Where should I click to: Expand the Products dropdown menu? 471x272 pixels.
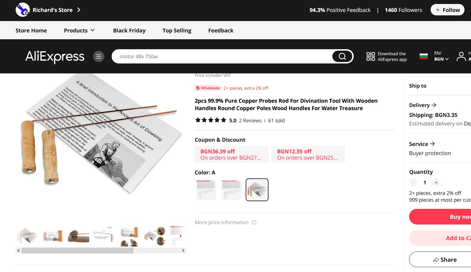79,30
